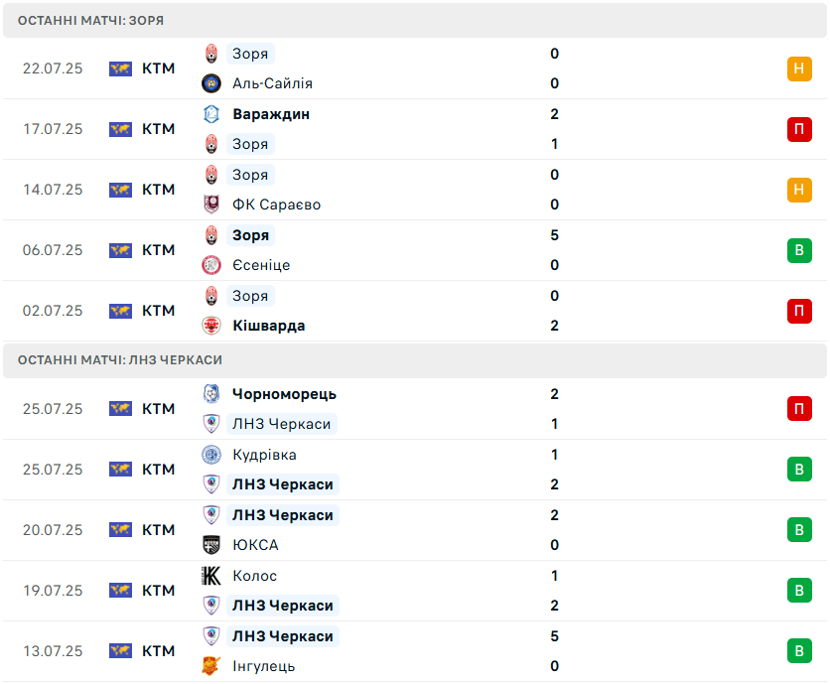The image size is (830, 684).
Task: Click the 'Останні матчі: Зоря' section header
Action: [x=91, y=21]
